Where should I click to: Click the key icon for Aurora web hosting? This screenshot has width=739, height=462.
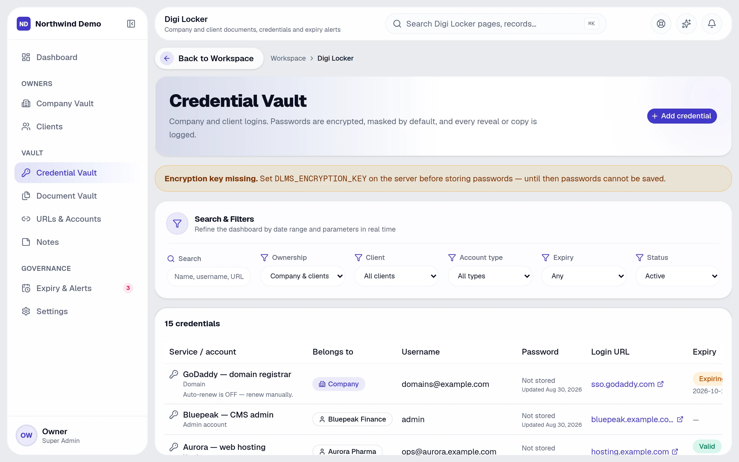174,447
